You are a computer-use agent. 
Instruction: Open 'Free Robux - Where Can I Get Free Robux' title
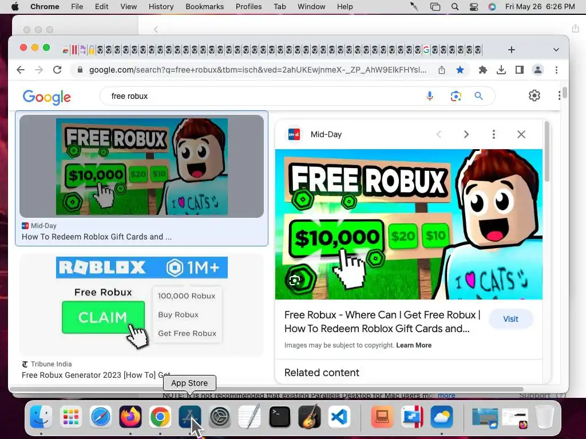click(382, 321)
